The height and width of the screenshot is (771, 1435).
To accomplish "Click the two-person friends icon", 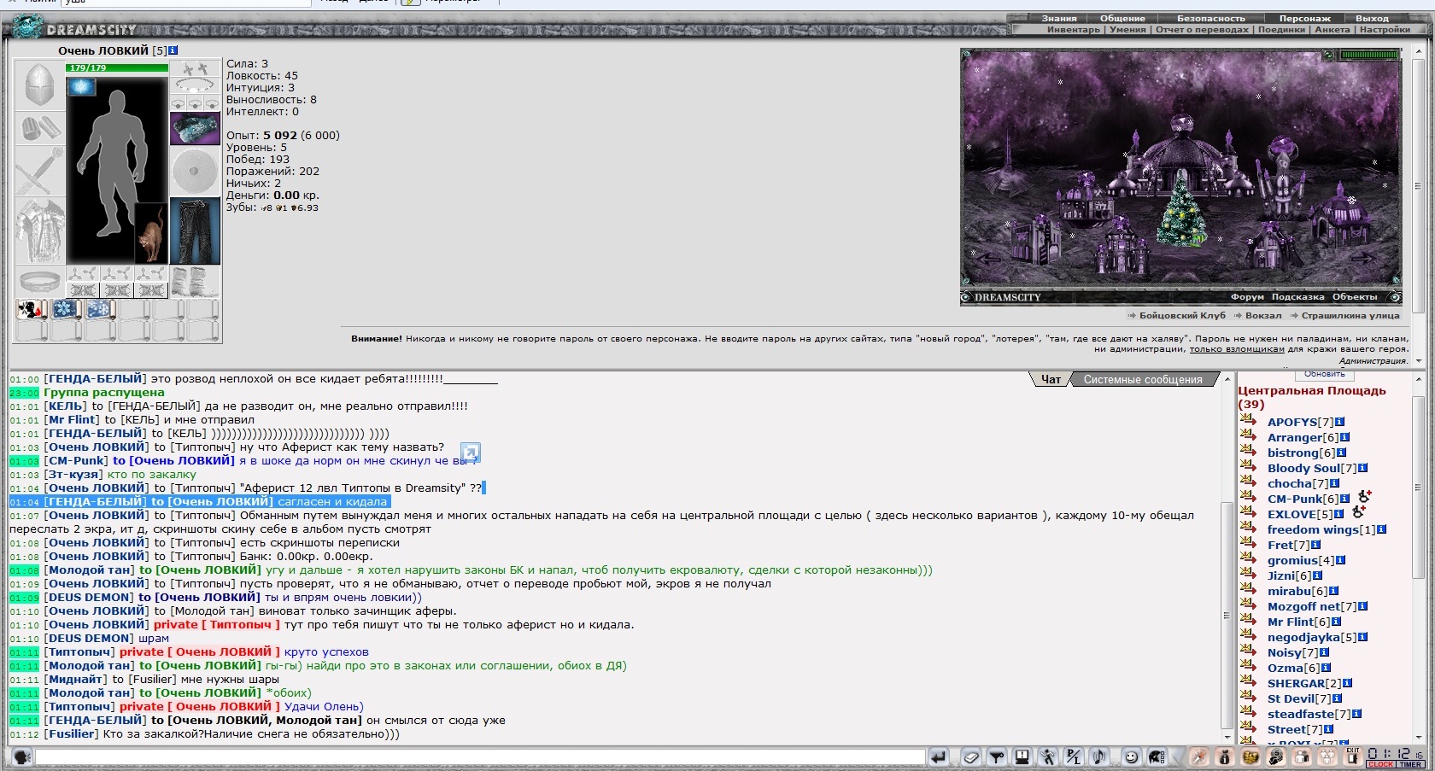I will [1302, 756].
